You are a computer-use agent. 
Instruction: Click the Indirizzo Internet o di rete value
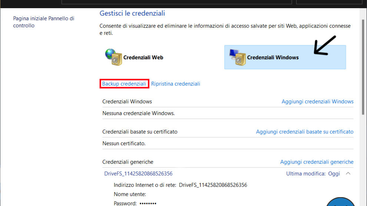(x=213, y=185)
